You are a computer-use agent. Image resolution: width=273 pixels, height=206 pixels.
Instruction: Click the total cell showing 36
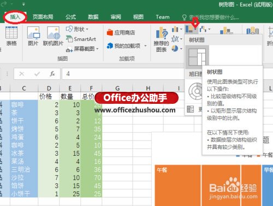[91, 169]
